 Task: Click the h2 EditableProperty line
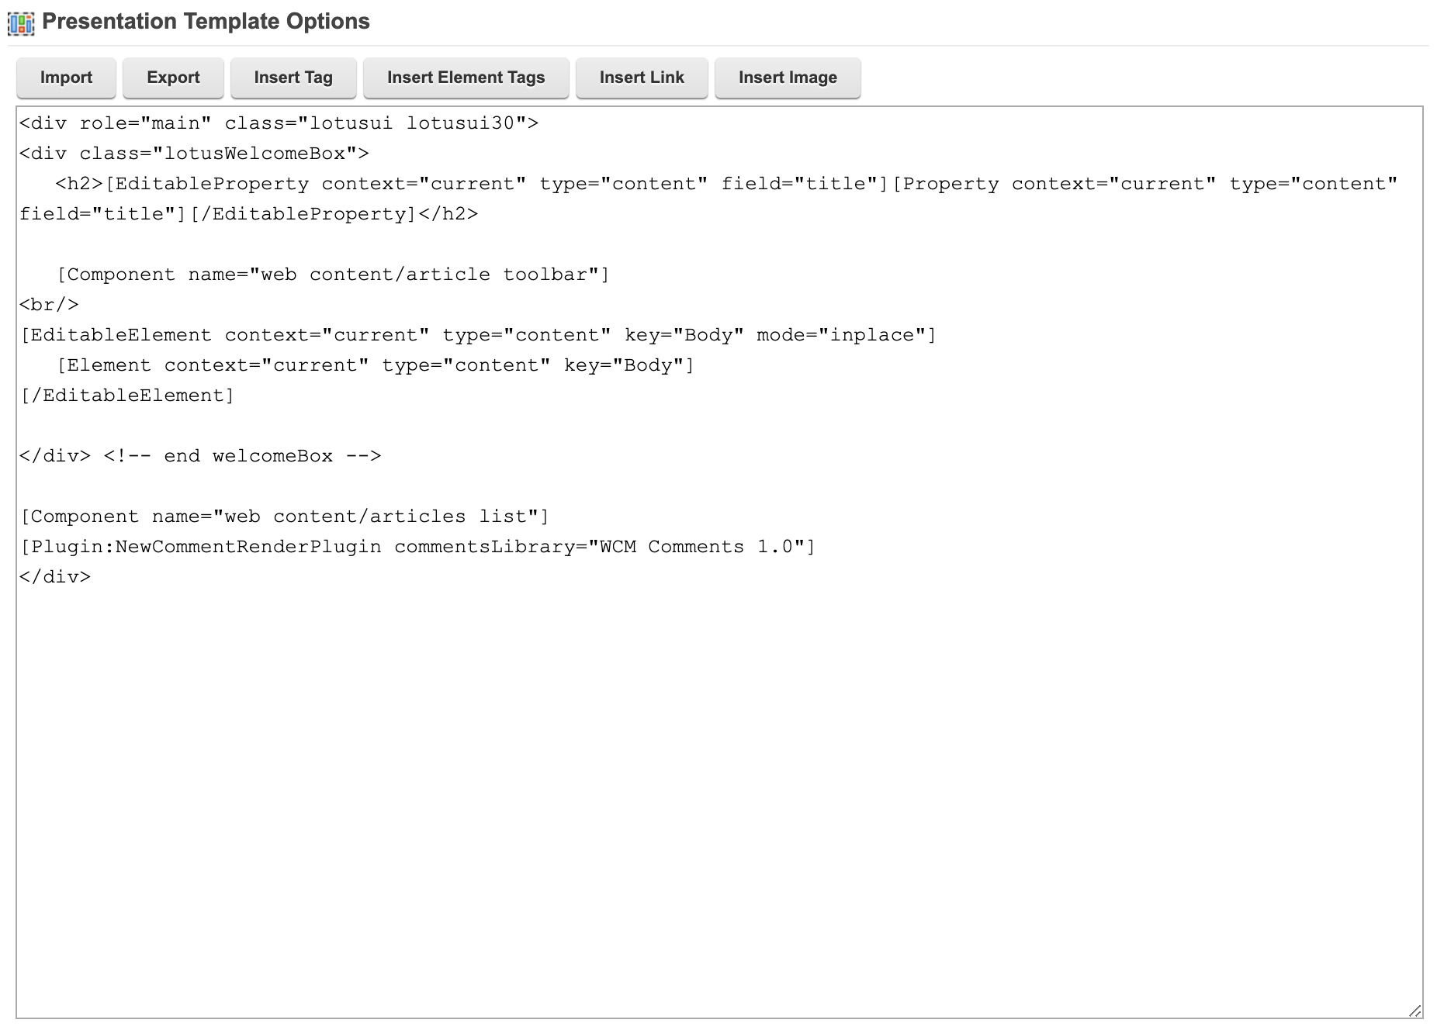click(x=466, y=184)
